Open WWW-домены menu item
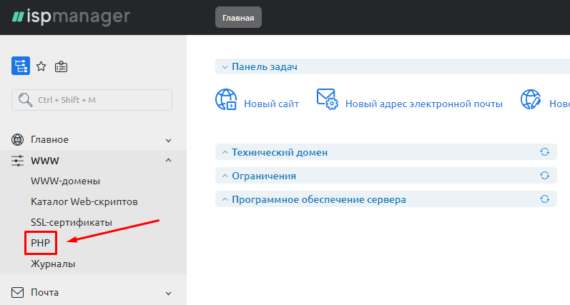 click(x=65, y=181)
